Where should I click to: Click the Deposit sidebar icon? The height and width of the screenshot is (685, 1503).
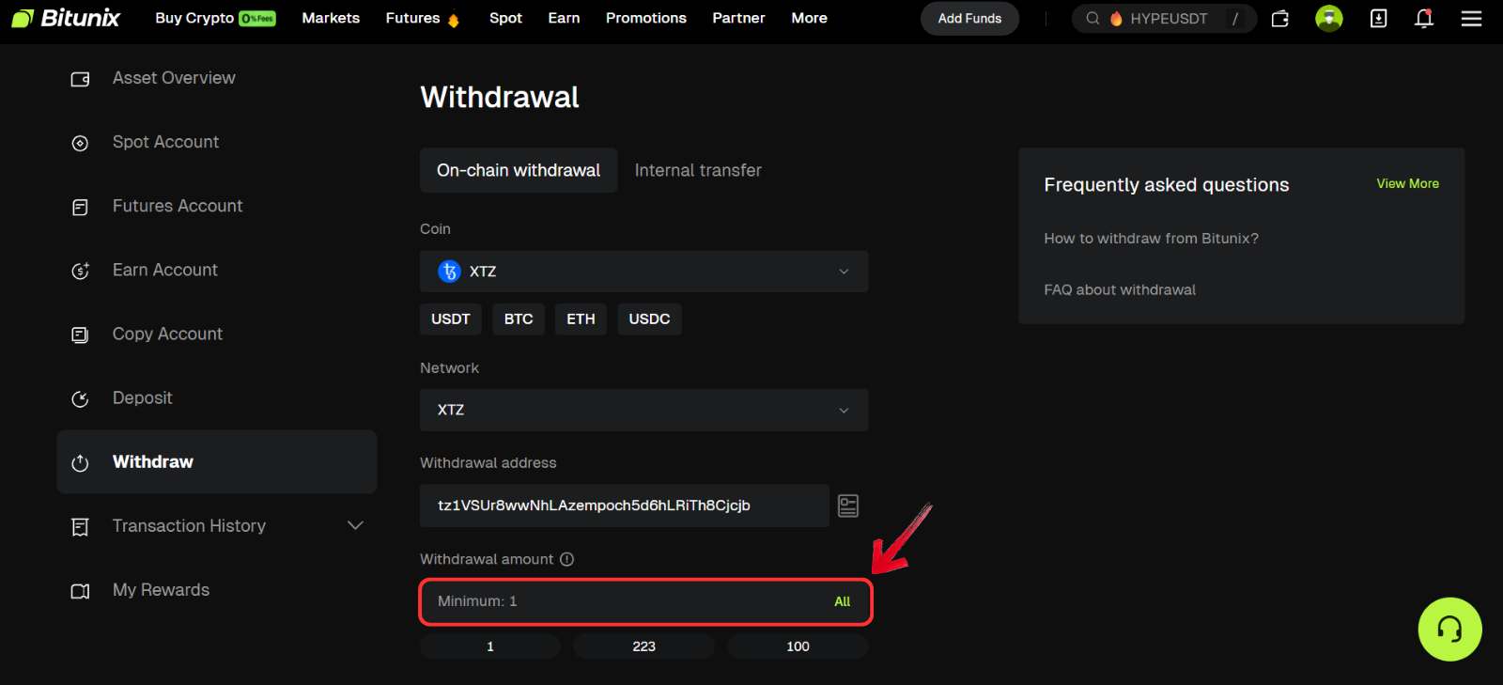pos(81,398)
